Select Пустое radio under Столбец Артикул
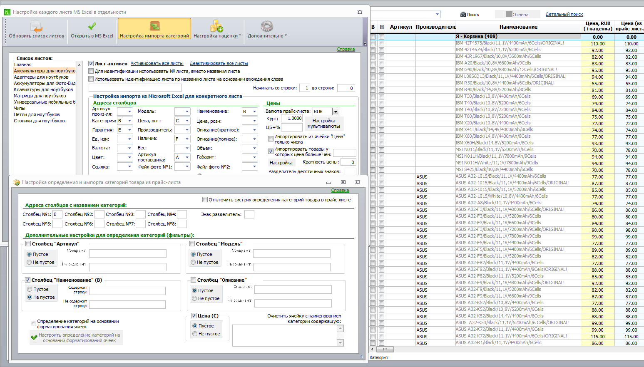 [29, 254]
